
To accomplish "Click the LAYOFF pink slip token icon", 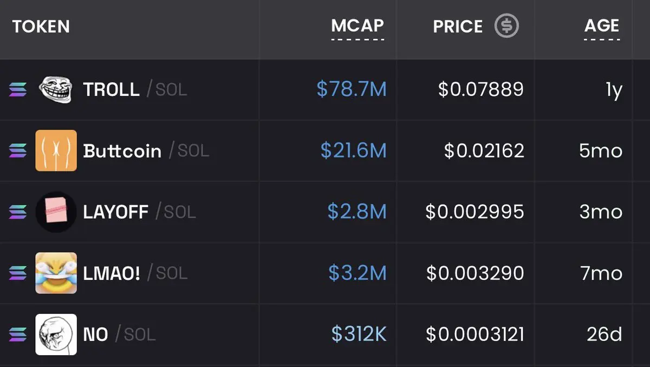I will (x=56, y=212).
